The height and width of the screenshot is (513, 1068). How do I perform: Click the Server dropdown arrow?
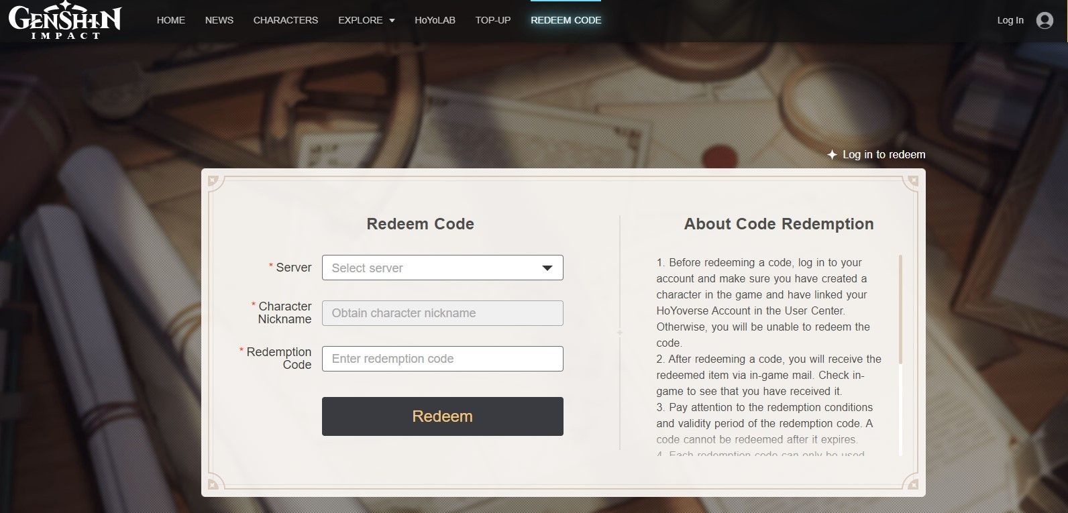pos(547,268)
